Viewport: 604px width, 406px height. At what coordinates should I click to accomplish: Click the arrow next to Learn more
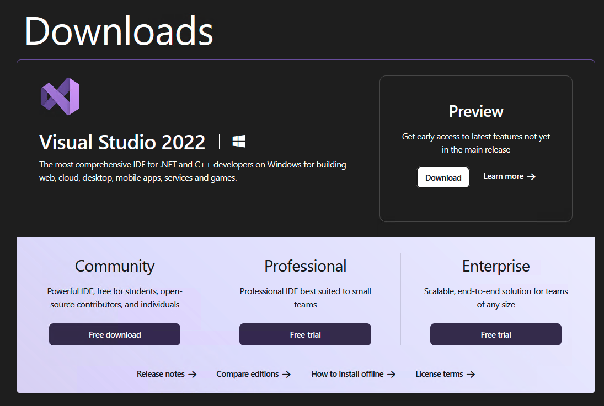[532, 177]
